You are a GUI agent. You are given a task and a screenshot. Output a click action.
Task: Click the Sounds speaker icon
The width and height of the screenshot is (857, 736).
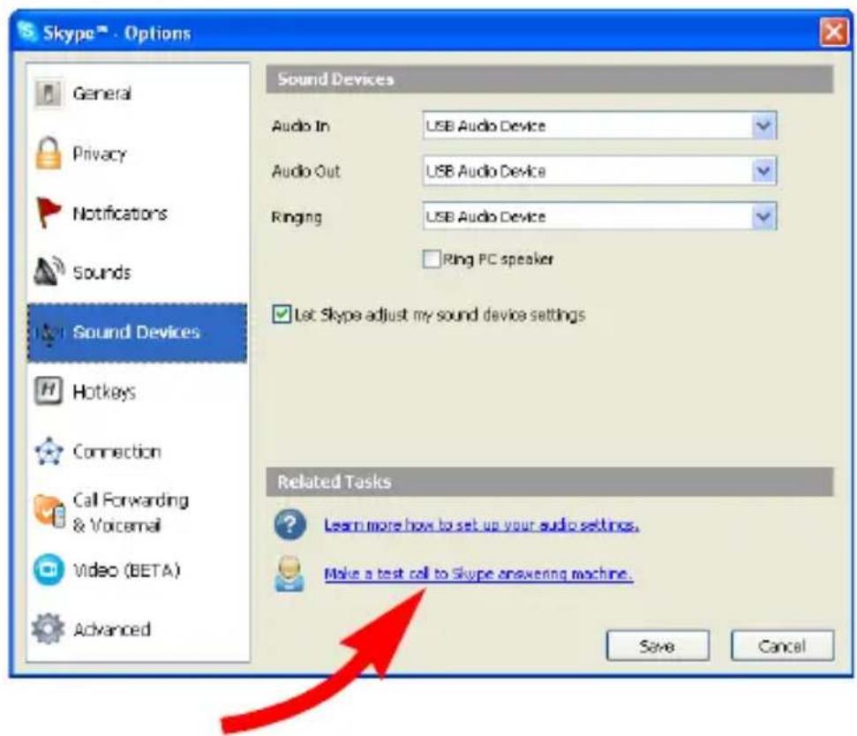coord(49,271)
